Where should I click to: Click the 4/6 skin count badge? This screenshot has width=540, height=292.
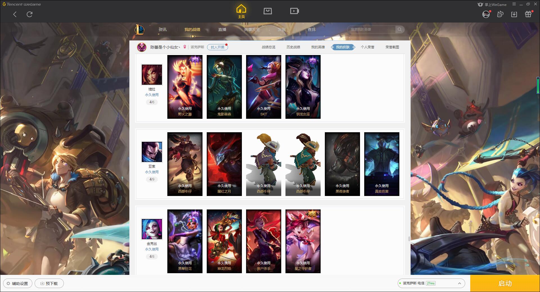[152, 102]
